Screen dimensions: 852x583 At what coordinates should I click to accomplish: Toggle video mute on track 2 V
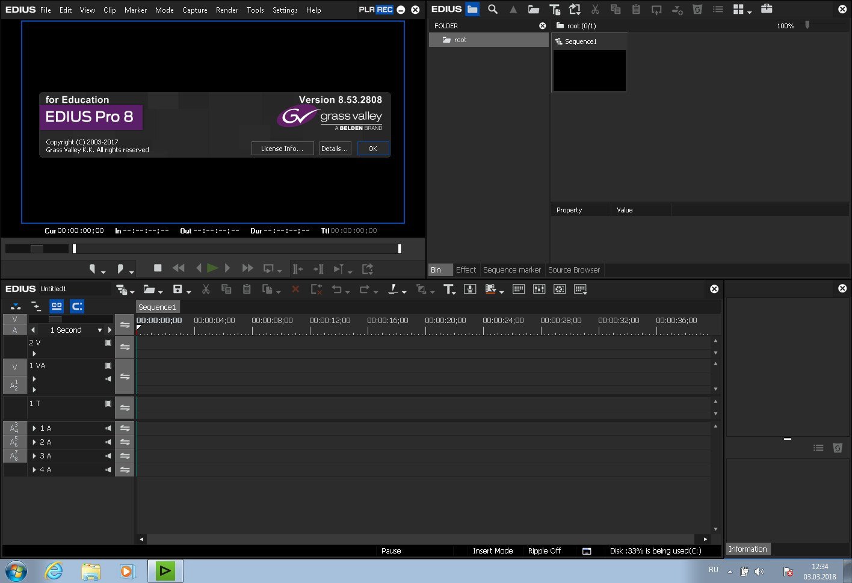108,343
